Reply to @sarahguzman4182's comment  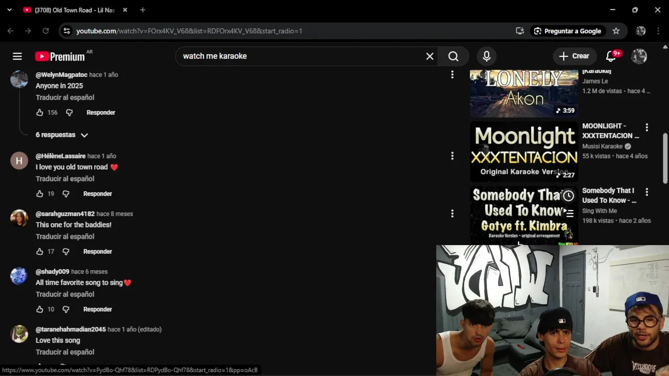tap(98, 252)
